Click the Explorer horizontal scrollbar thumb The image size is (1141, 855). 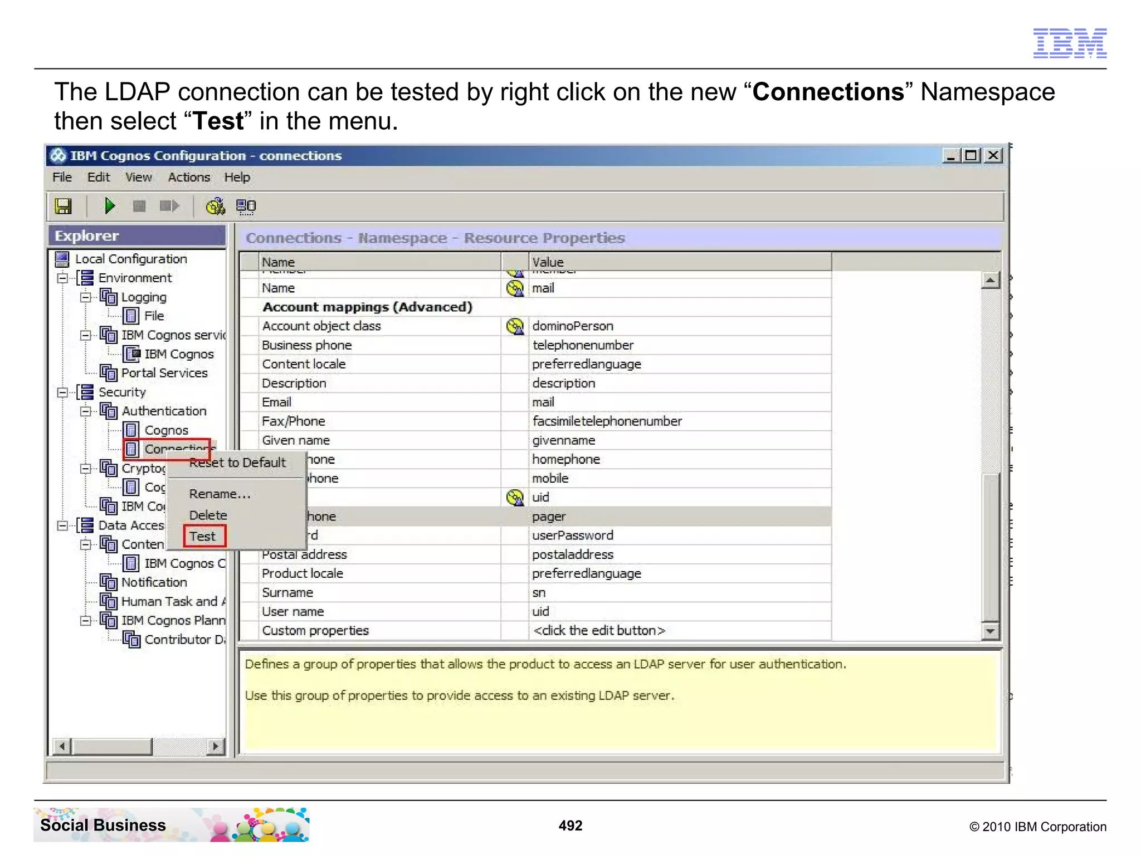click(x=112, y=746)
